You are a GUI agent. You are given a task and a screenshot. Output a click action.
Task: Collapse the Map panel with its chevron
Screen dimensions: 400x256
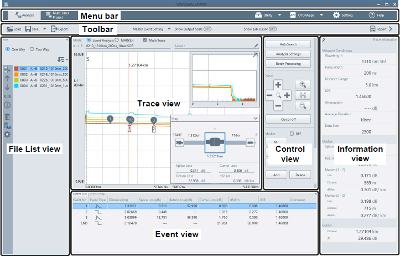click(x=255, y=118)
